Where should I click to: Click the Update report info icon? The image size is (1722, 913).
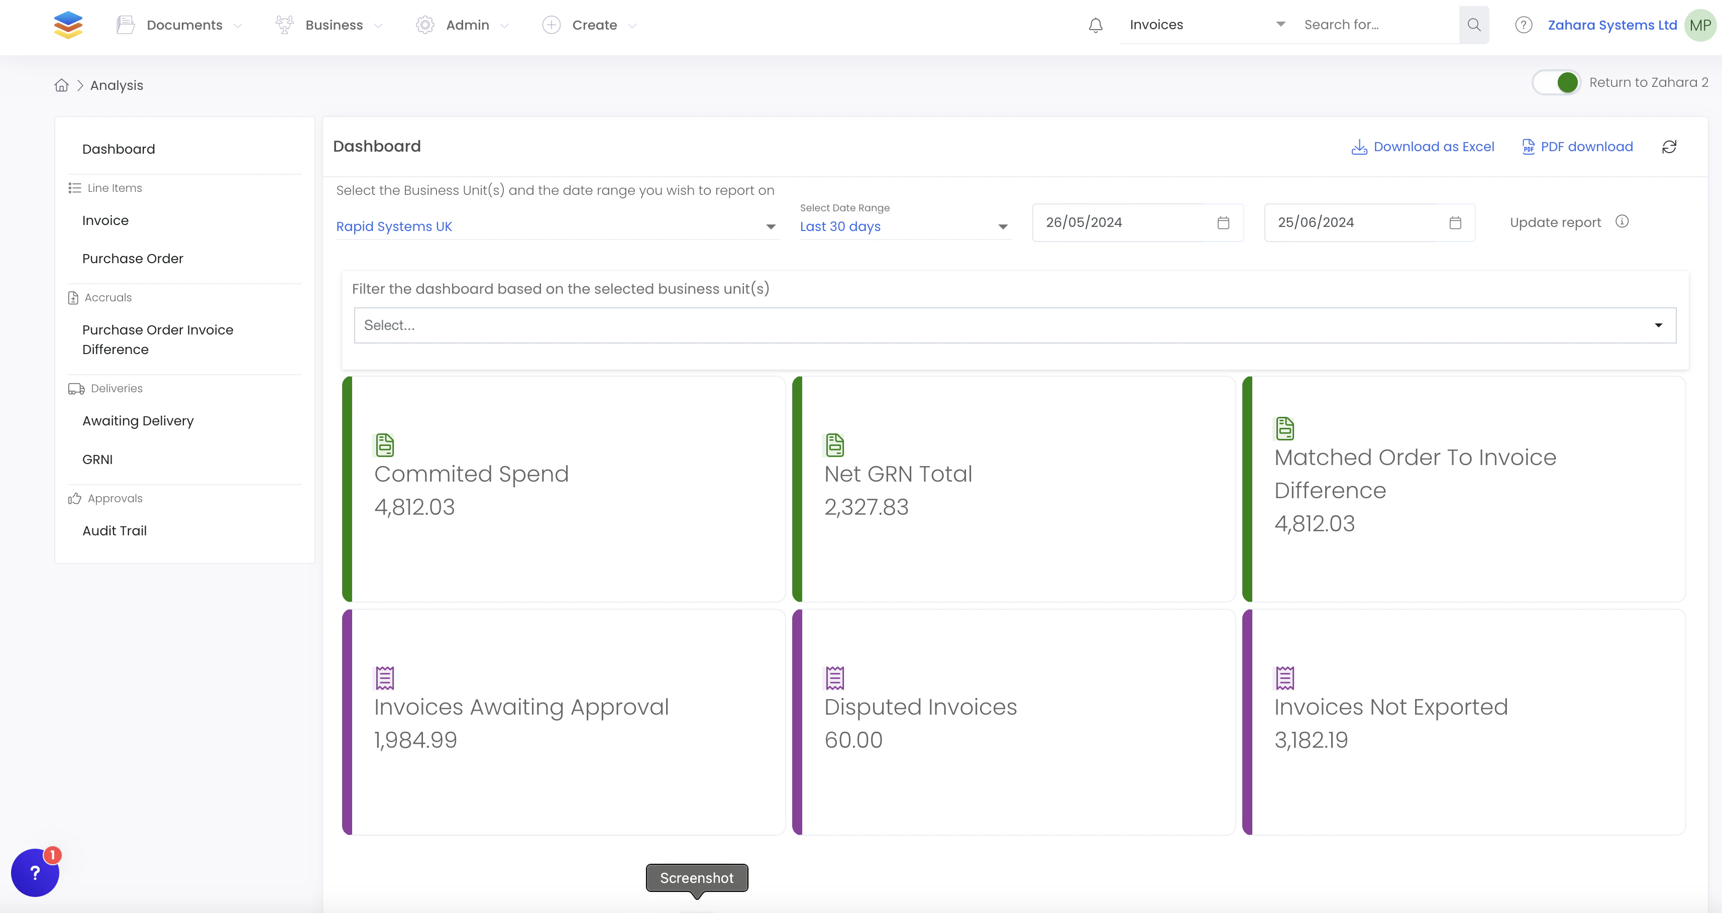coord(1622,222)
